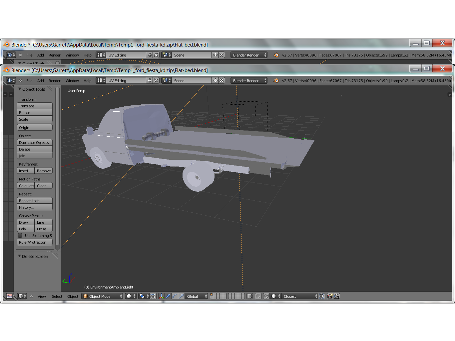Open the View menu in the 3D header

coord(42,296)
